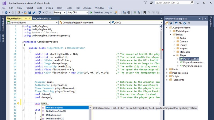Open the Analyze menu
Viewport: 214px width, 120px height.
point(87,8)
